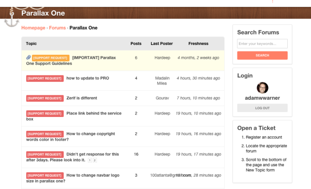Click the Parallax One site title
The image size is (311, 189).
tap(43, 13)
